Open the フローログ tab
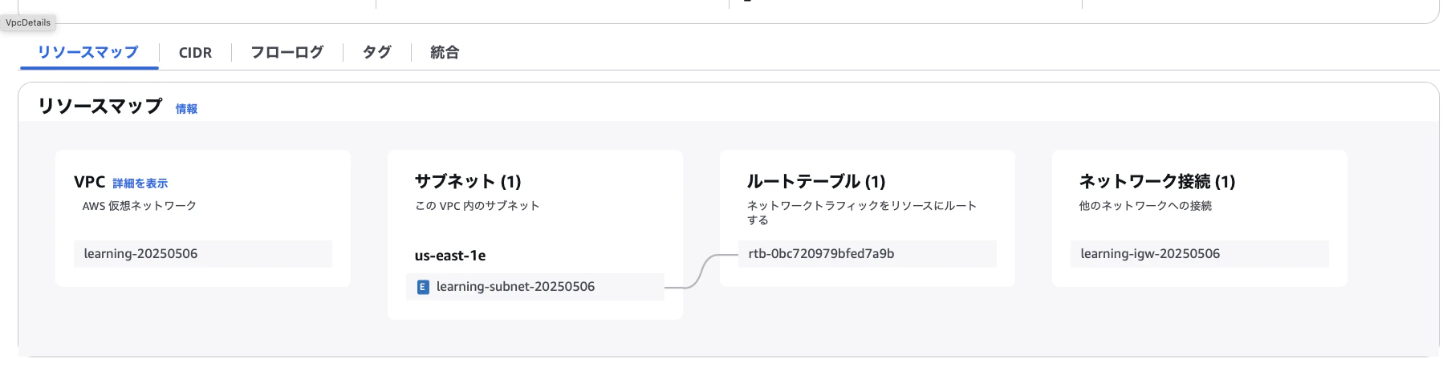Screen dimensions: 1451x391 coord(287,52)
